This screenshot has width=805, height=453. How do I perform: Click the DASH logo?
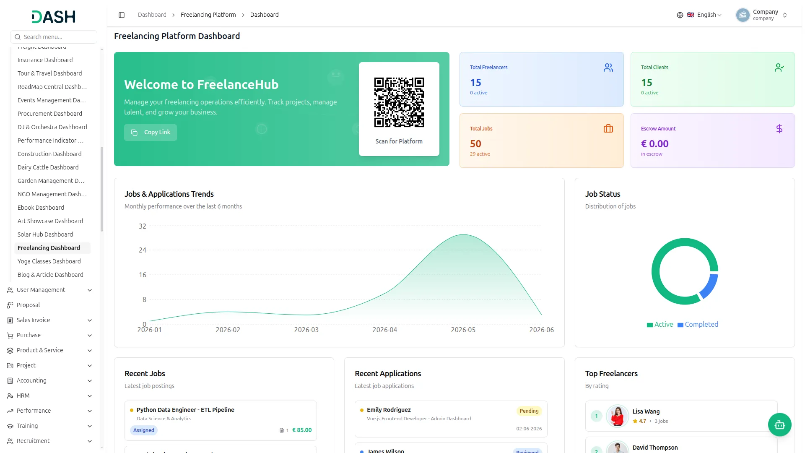click(53, 17)
